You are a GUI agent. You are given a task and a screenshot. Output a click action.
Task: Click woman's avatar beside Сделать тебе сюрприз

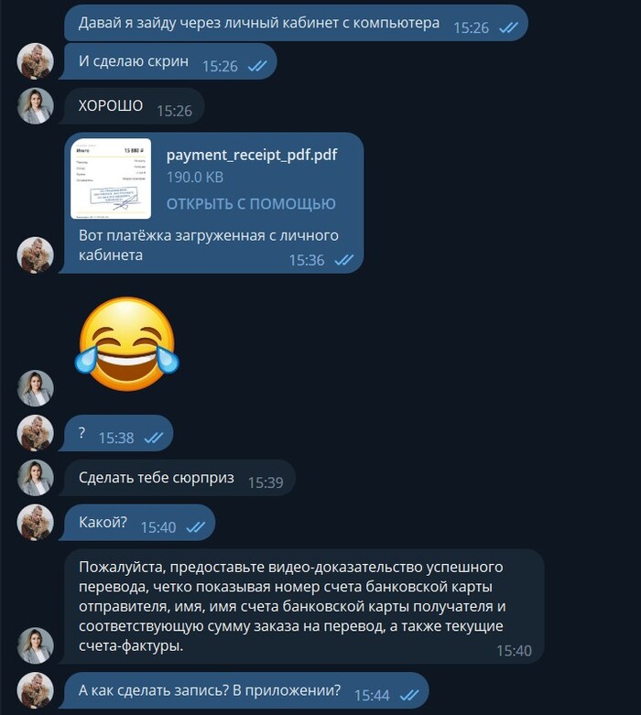click(x=35, y=477)
